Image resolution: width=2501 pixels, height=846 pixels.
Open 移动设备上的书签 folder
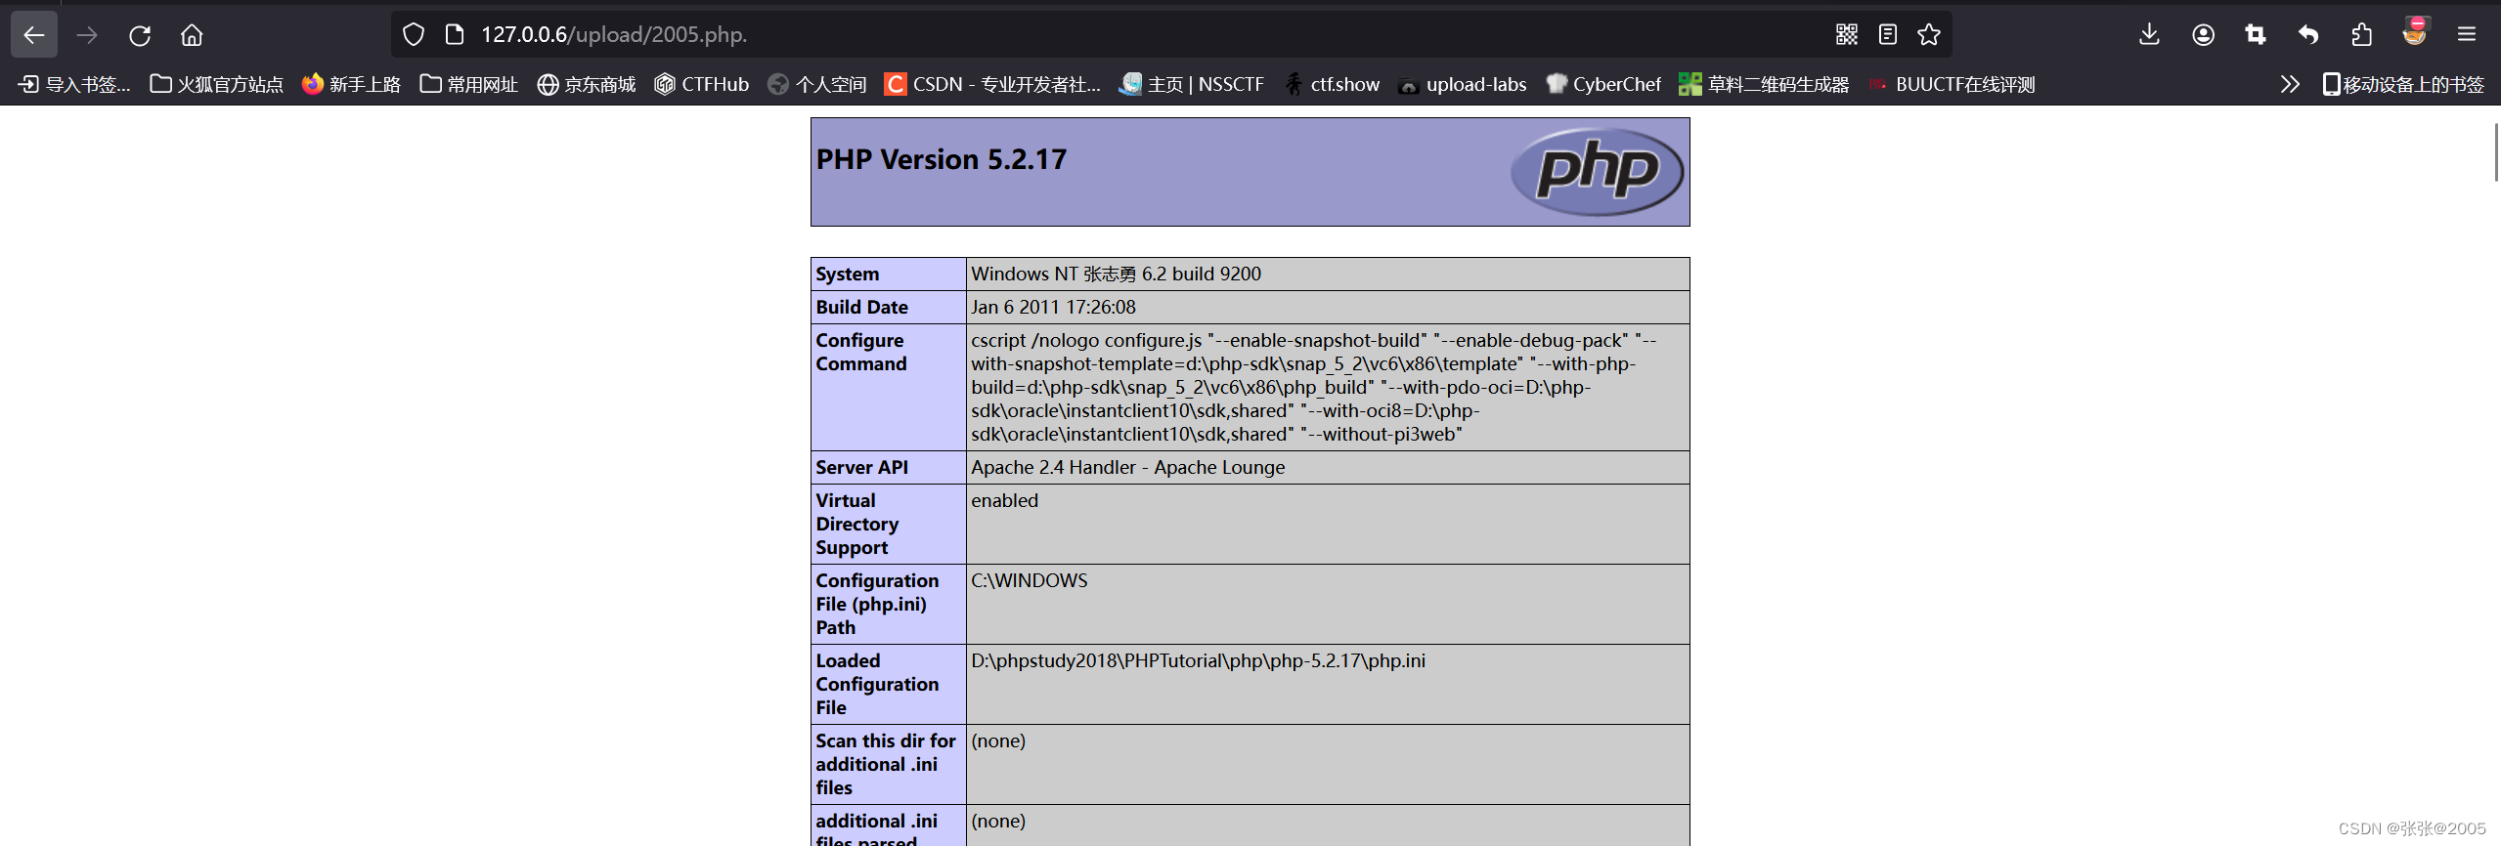(x=2403, y=85)
